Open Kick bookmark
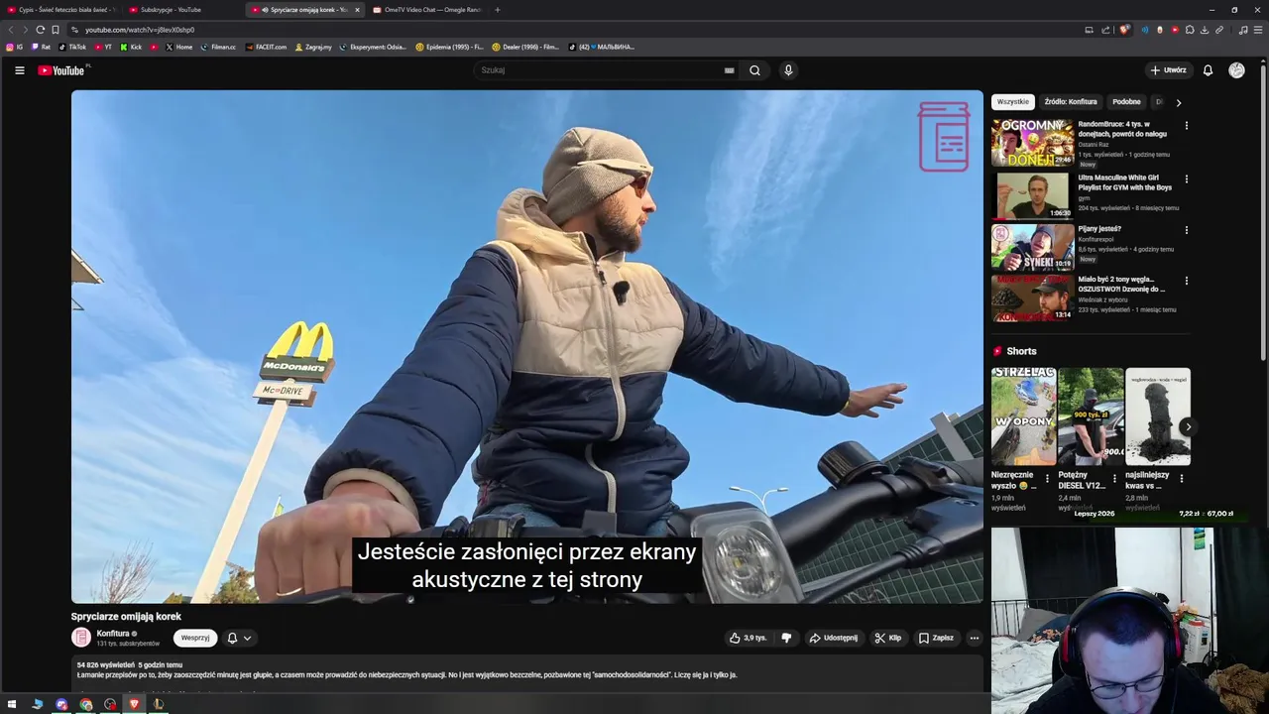The height and width of the screenshot is (714, 1269). tap(131, 47)
